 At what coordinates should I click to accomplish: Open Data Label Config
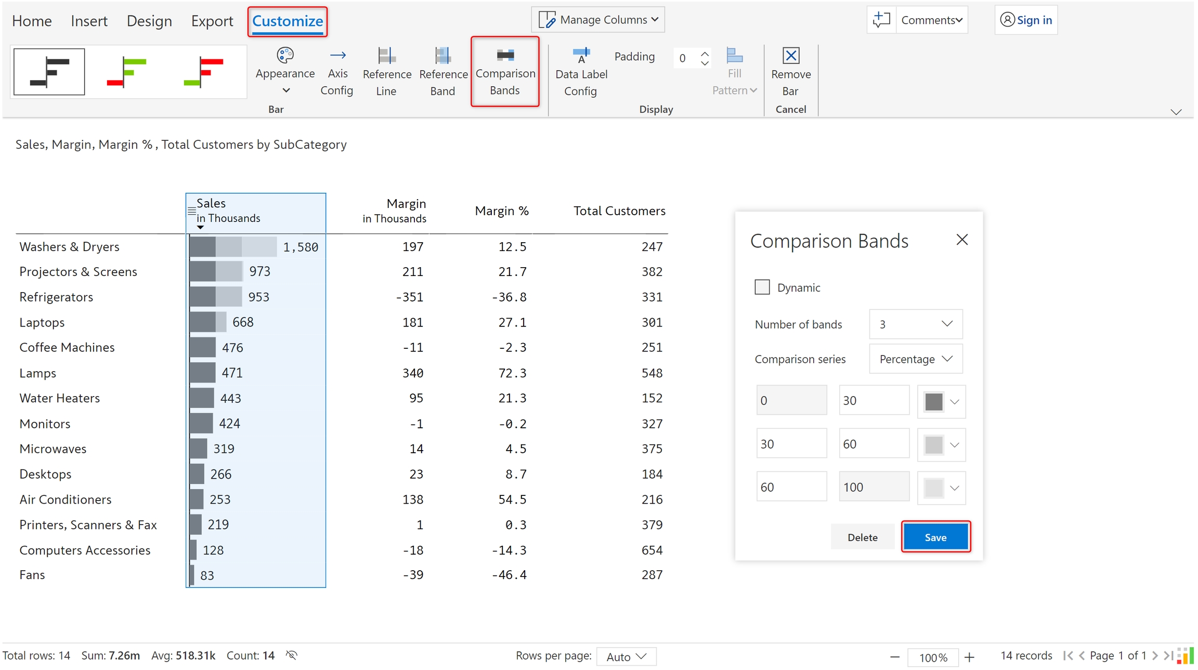click(x=581, y=56)
